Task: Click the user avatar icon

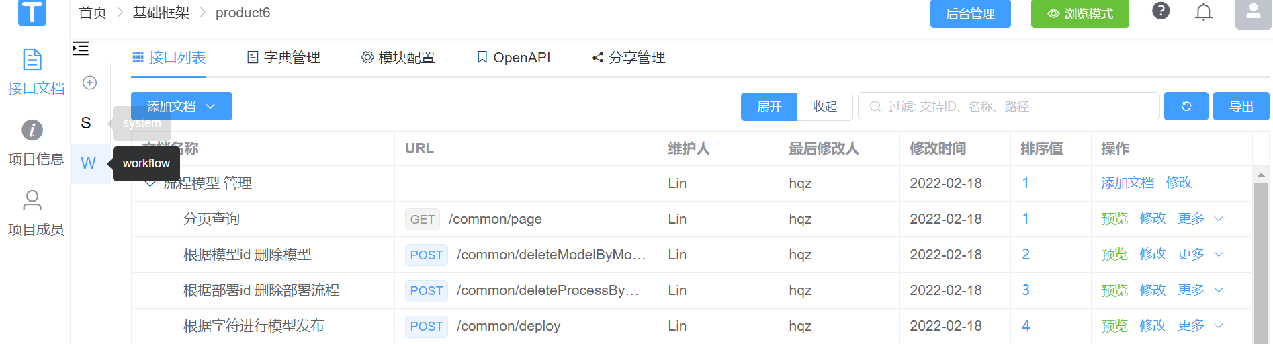Action: point(1253,13)
